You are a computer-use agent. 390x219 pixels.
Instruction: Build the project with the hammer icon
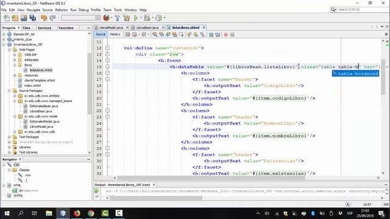[118, 18]
